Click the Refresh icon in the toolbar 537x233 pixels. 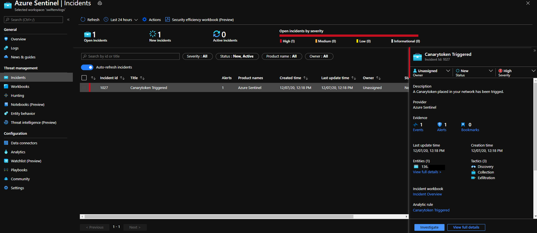(83, 19)
